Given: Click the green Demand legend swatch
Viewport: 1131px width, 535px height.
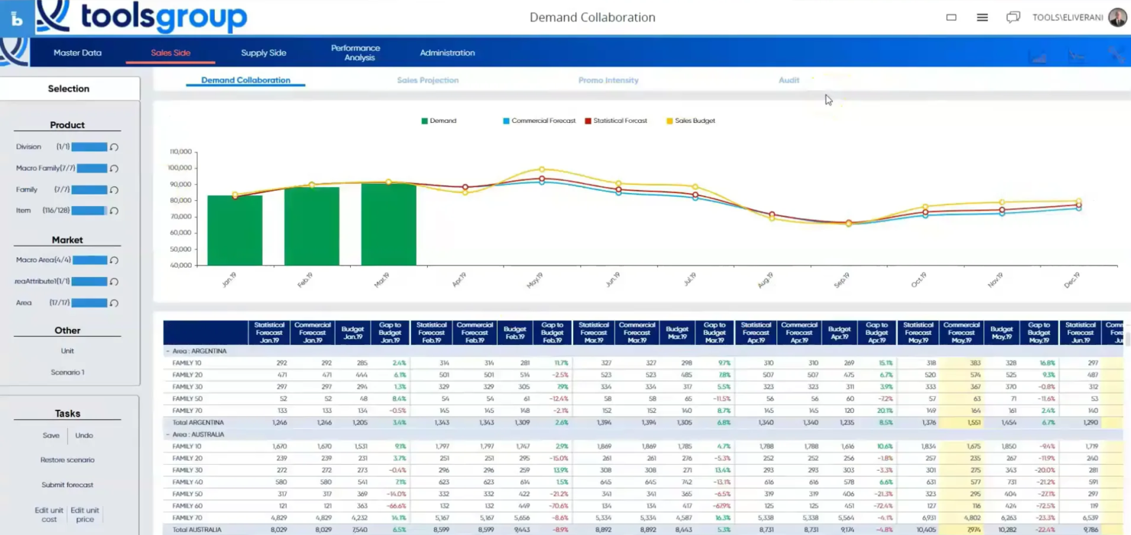Looking at the screenshot, I should pyautogui.click(x=424, y=121).
